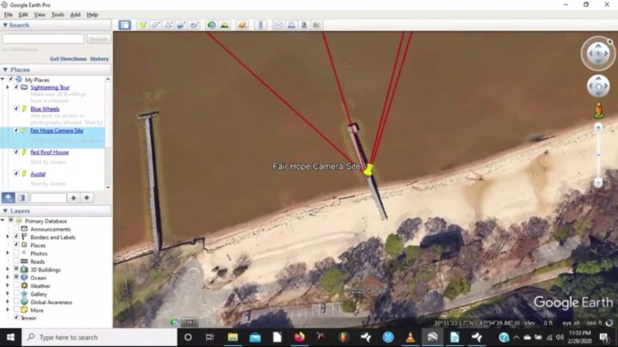The width and height of the screenshot is (618, 347).
Task: Move selected place down arrow button
Action: pyautogui.click(x=87, y=198)
